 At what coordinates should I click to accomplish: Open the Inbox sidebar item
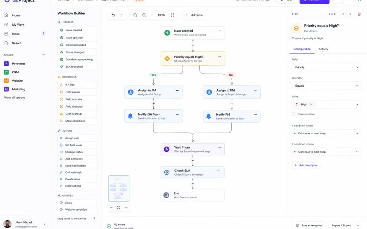[x=16, y=34]
